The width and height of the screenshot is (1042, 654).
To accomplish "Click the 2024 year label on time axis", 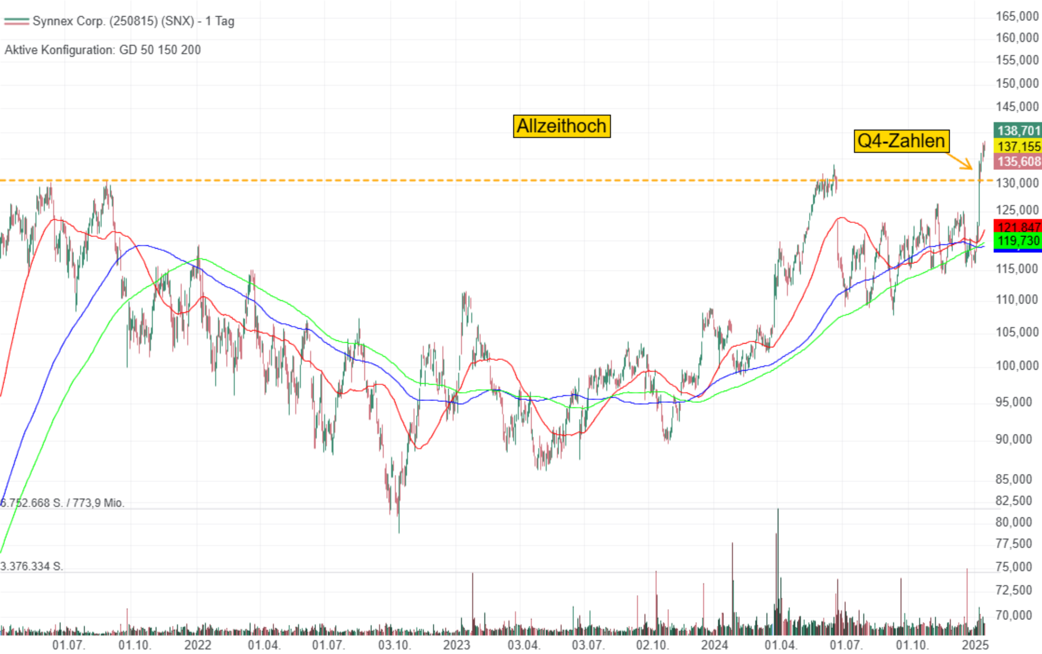I will coord(715,646).
